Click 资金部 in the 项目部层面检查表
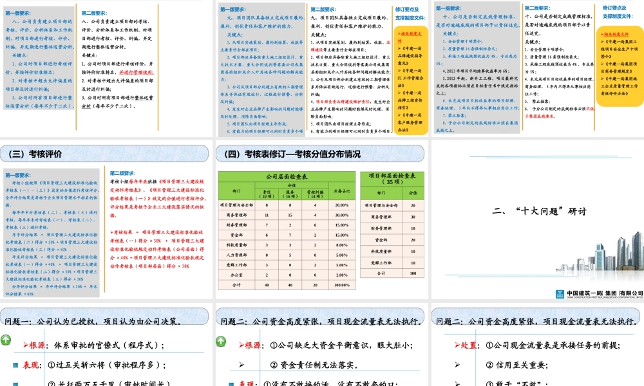The image size is (644, 386). 381,240
